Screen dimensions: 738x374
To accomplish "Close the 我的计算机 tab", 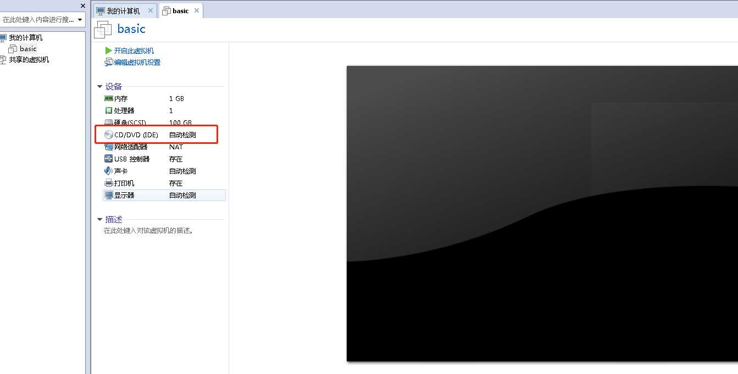I will [x=151, y=10].
